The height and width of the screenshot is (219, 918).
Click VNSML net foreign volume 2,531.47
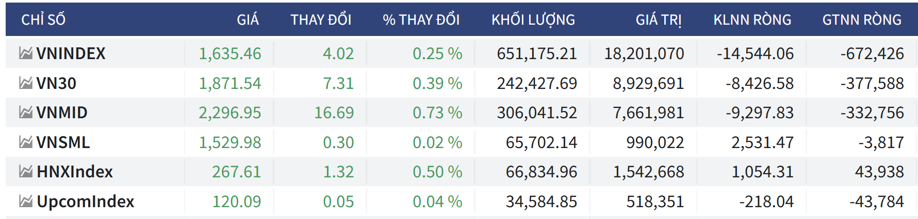coord(762,142)
